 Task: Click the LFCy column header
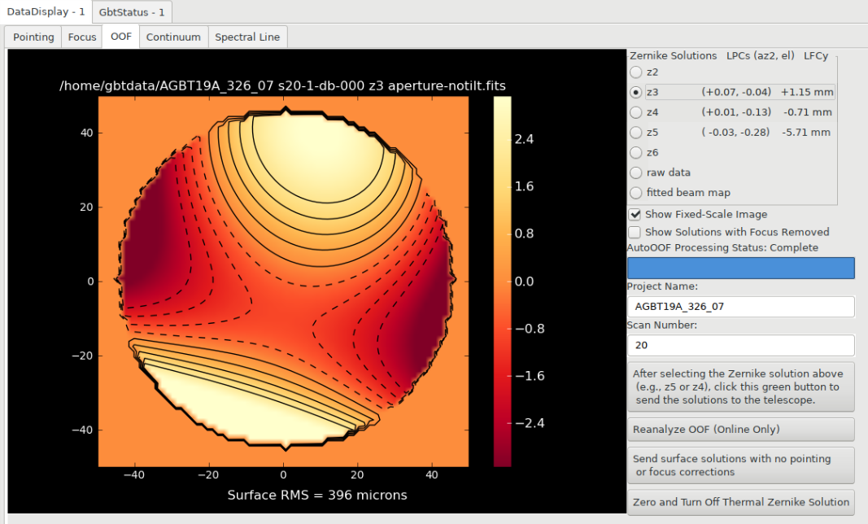pos(816,56)
